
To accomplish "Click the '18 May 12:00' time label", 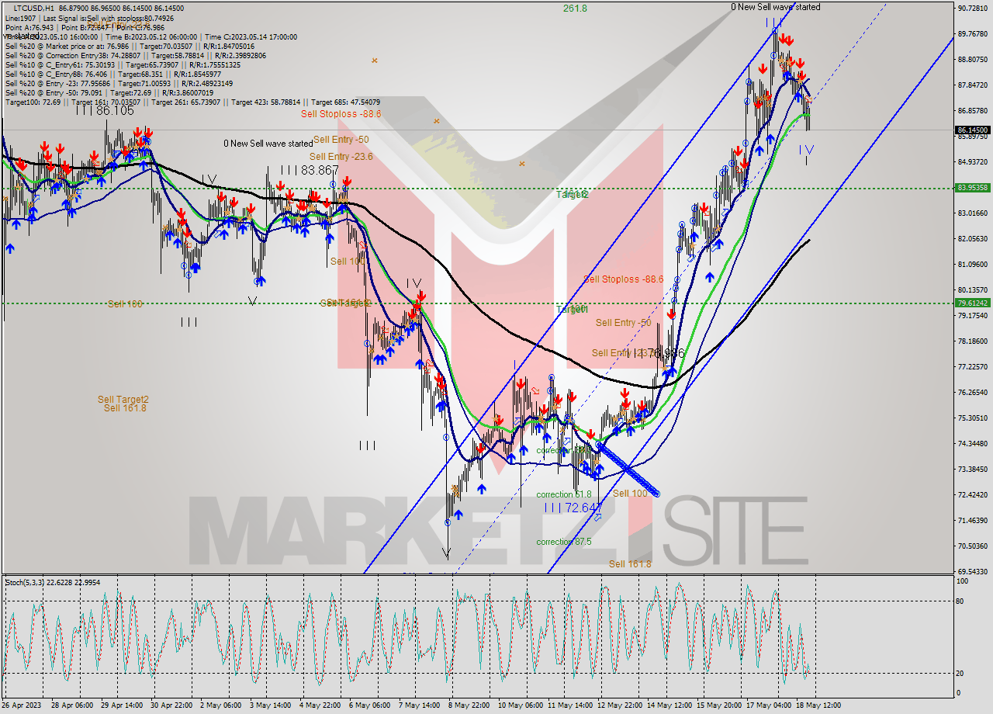I will pyautogui.click(x=818, y=706).
